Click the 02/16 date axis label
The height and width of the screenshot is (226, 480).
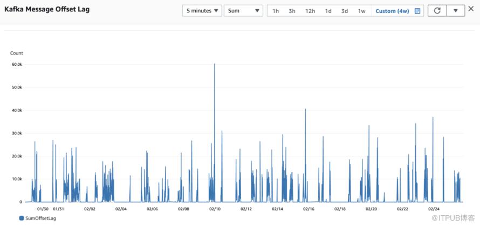[x=308, y=209]
